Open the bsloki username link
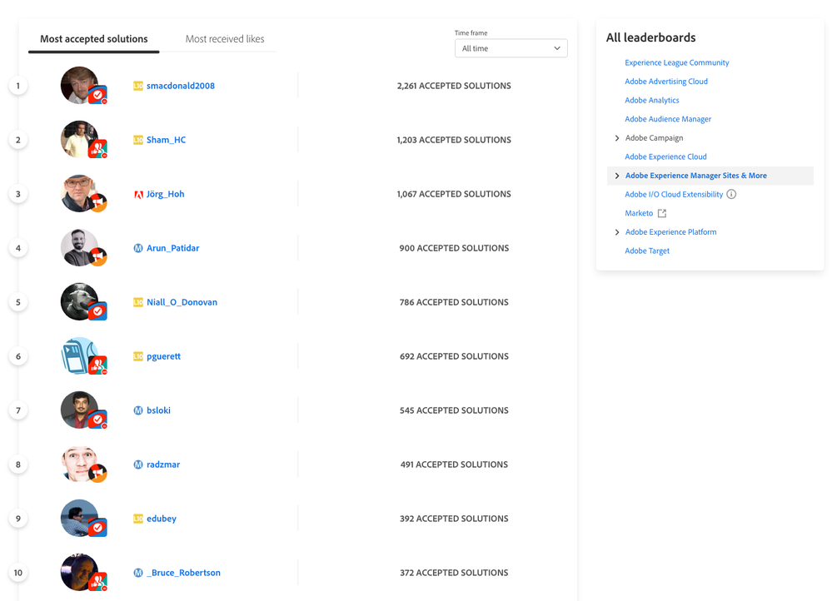The height and width of the screenshot is (601, 832). click(158, 410)
